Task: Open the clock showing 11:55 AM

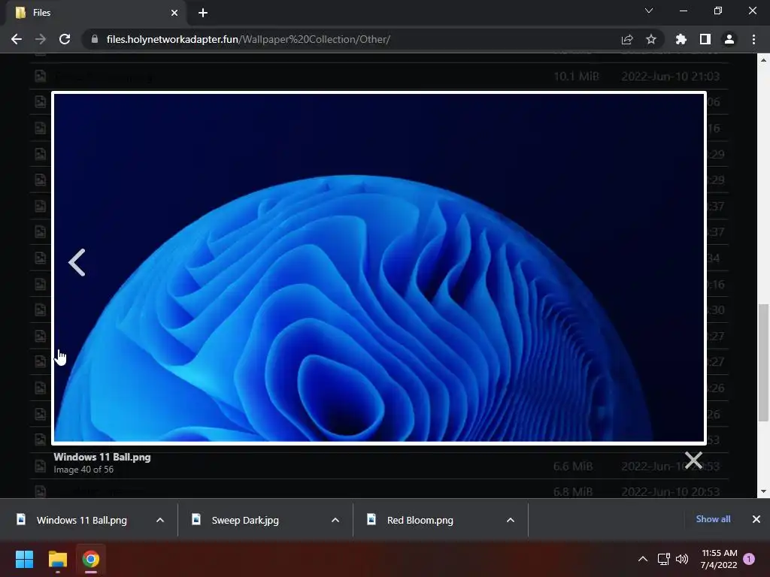Action: pos(719,559)
